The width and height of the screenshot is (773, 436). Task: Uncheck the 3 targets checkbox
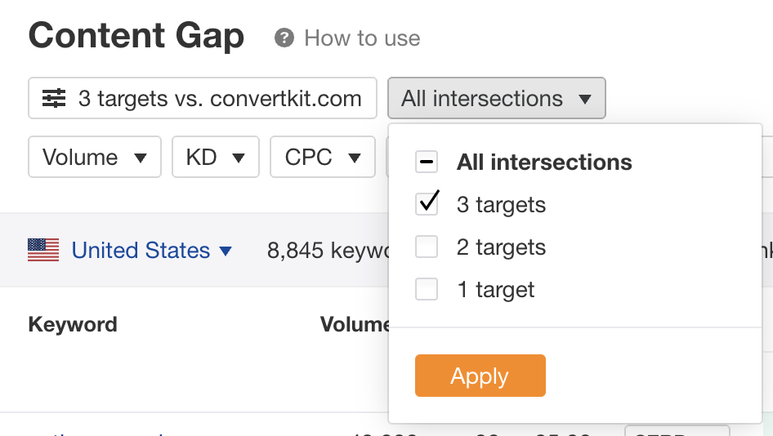coord(427,204)
